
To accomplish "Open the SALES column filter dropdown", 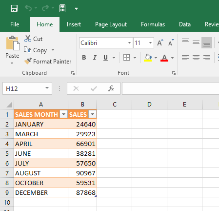I will (93, 114).
